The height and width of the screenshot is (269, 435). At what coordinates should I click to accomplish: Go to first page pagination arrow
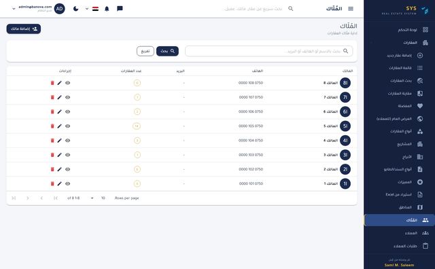coord(56,198)
